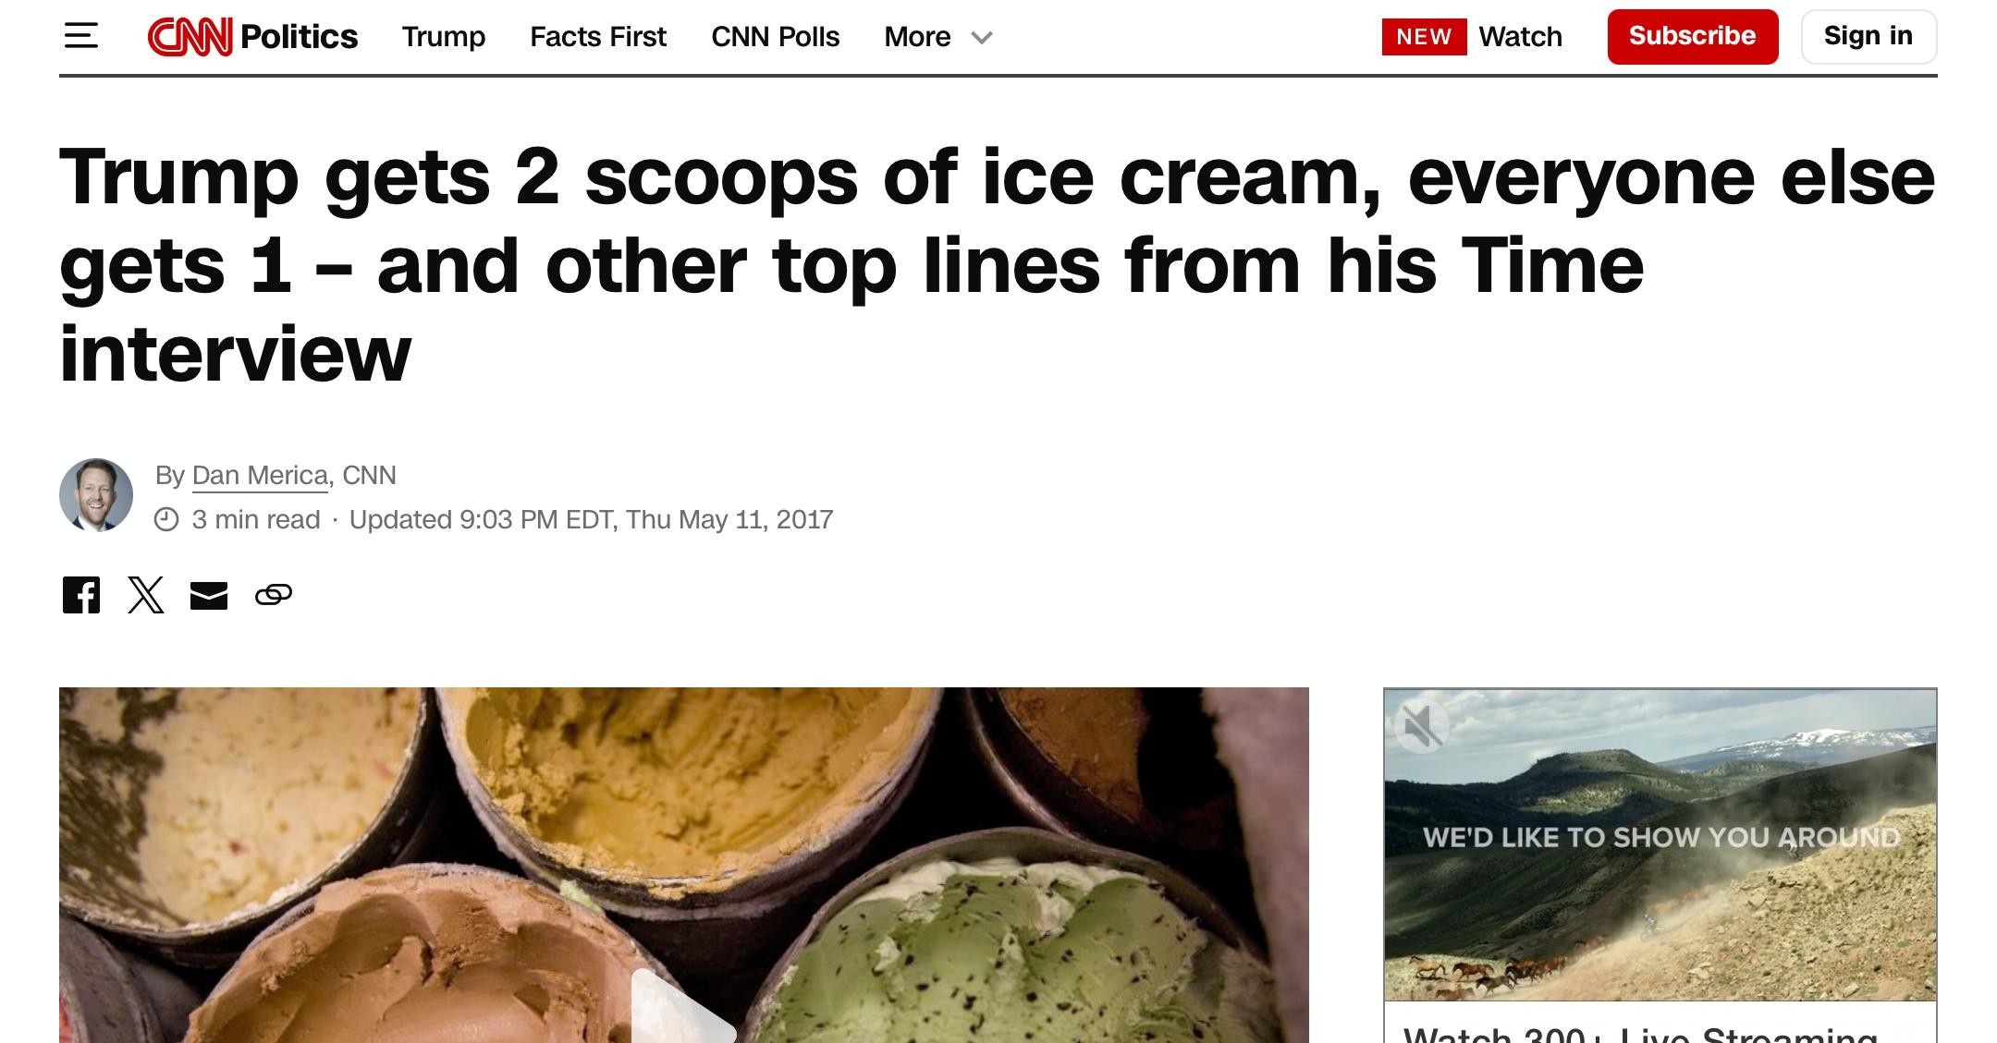The width and height of the screenshot is (1997, 1043).
Task: Click the mountain landscape ad video
Action: pos(1660,844)
